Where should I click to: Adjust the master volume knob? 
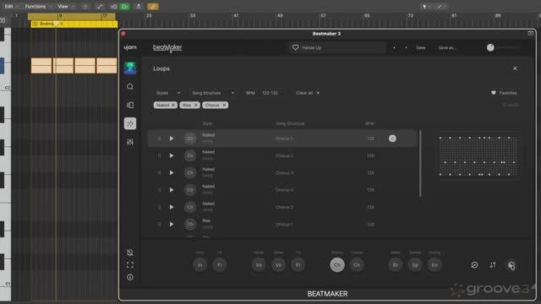pos(490,47)
